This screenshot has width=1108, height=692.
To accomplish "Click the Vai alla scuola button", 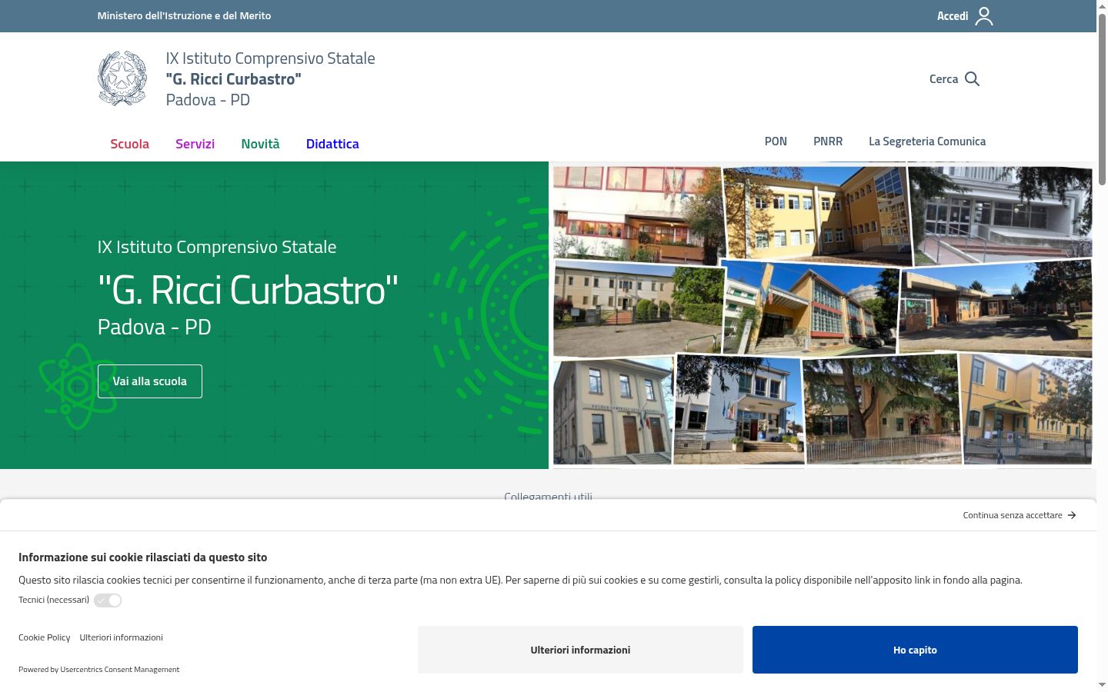I will (150, 381).
